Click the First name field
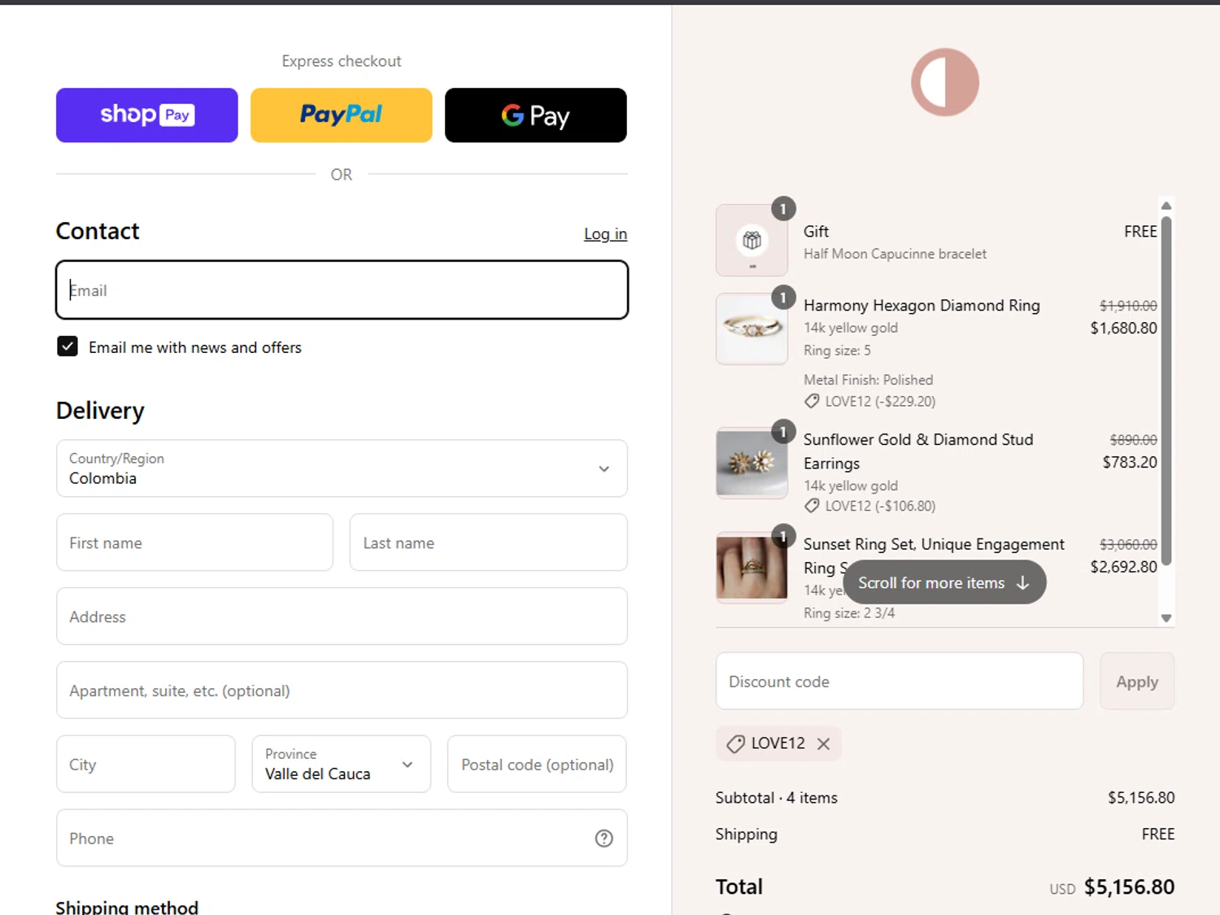1220x915 pixels. (x=194, y=542)
